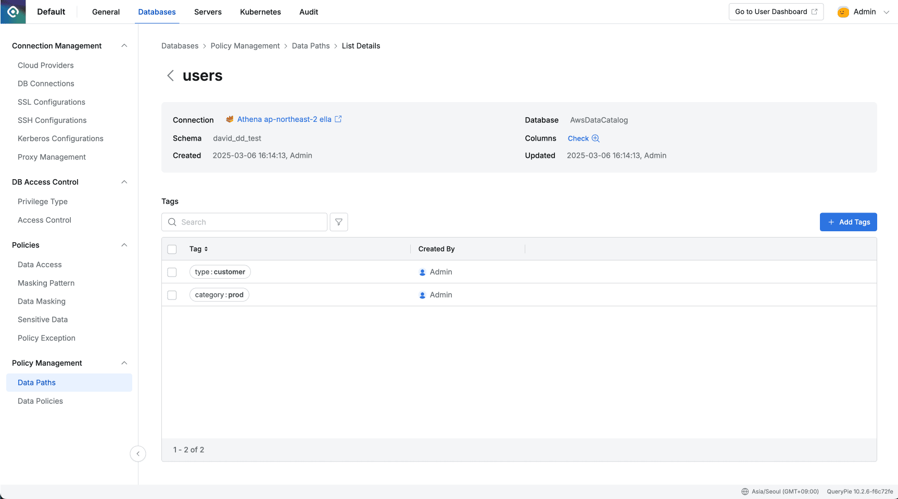The image size is (898, 499).
Task: Open the tag filter funnel icon
Action: [339, 222]
